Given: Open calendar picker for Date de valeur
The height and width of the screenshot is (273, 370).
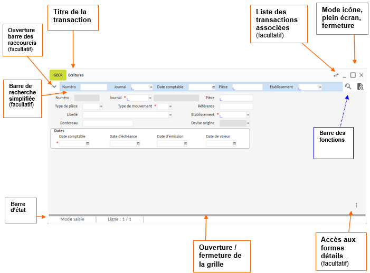Looking at the screenshot, I should click(234, 143).
